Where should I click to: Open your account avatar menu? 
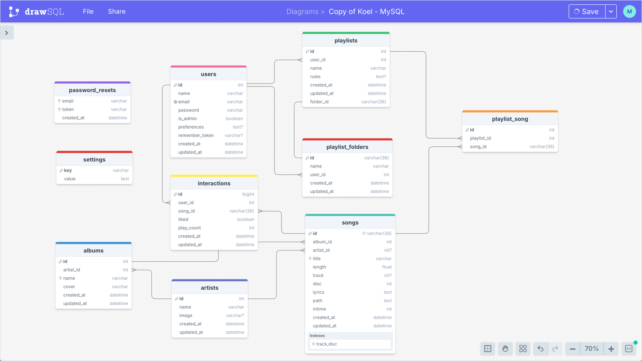pyautogui.click(x=629, y=11)
